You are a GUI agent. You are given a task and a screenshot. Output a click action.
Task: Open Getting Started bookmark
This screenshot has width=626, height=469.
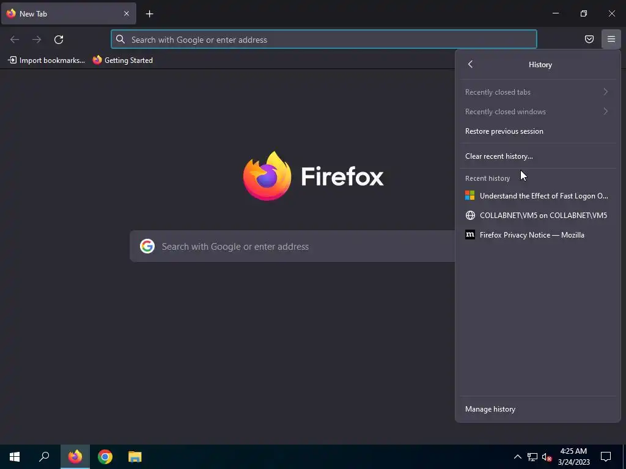(123, 60)
